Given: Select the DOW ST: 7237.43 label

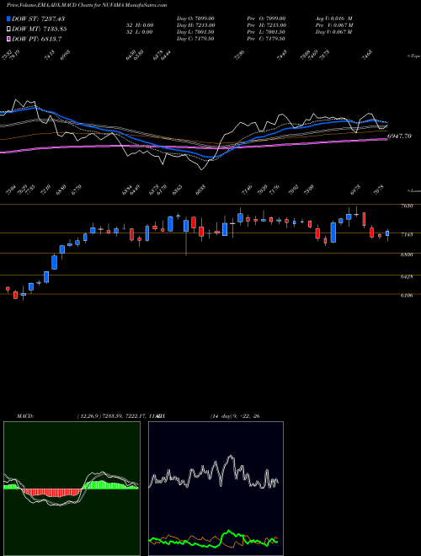Looking at the screenshot, I should [x=38, y=19].
